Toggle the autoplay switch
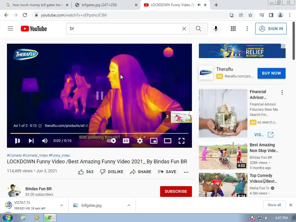The height and width of the screenshot is (222, 296). (x=111, y=141)
